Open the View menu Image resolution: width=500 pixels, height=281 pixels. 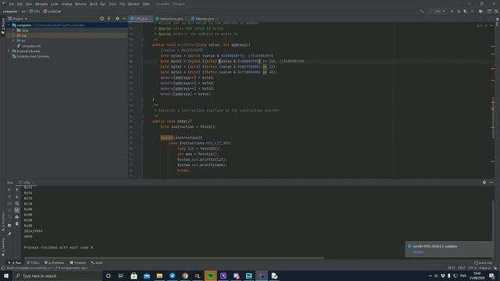coord(29,4)
